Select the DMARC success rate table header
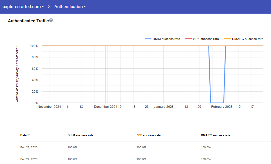 tap(215, 135)
